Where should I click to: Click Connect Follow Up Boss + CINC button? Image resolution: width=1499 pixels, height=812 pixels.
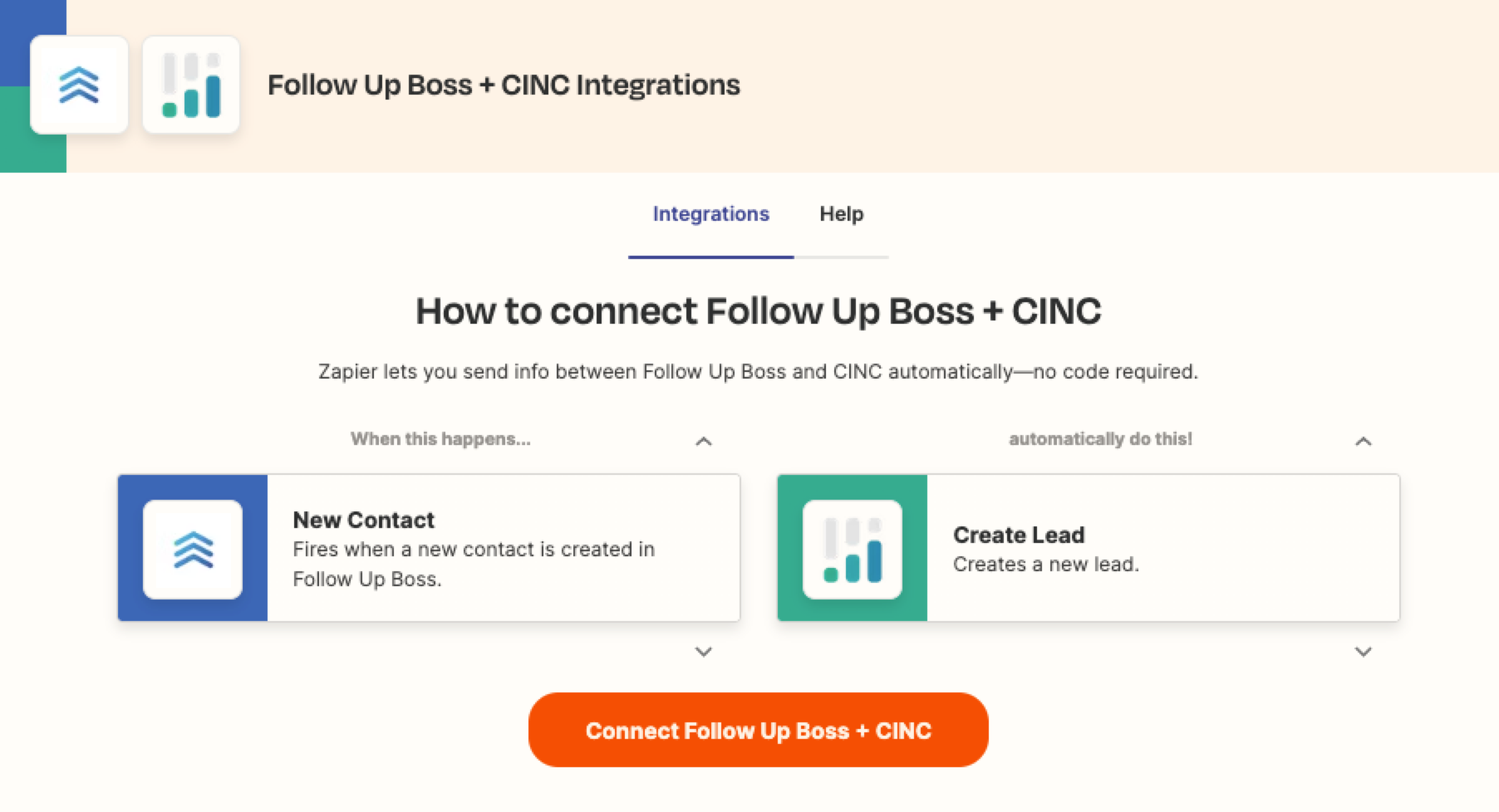759,730
